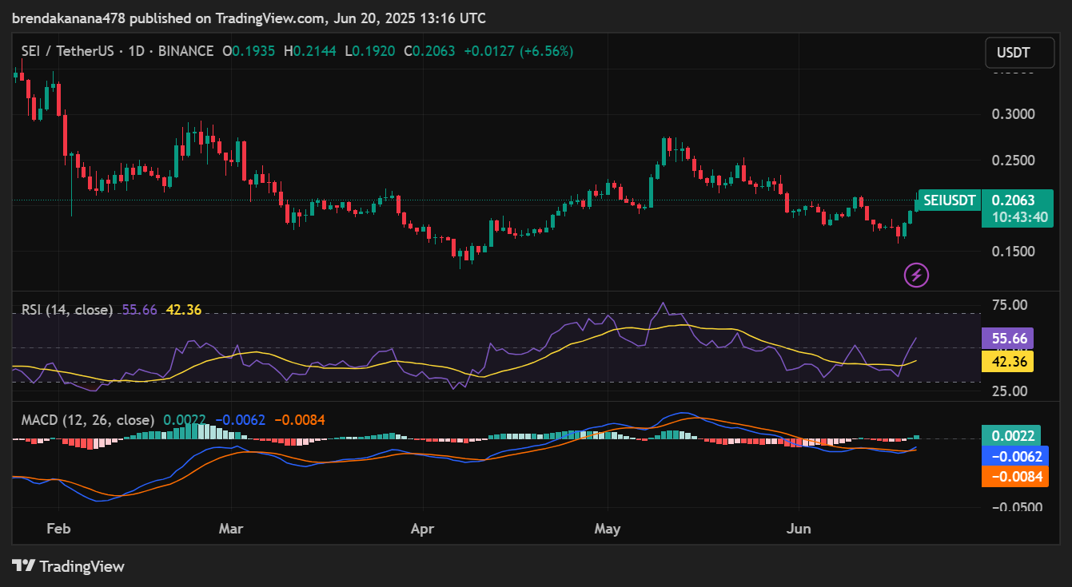Image resolution: width=1072 pixels, height=587 pixels.
Task: Click the purple RSI 55.66 axis label
Action: (x=1007, y=338)
